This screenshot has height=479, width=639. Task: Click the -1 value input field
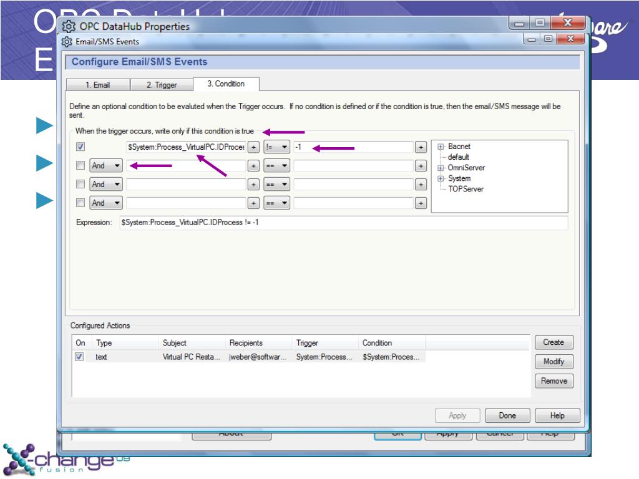[x=353, y=147]
